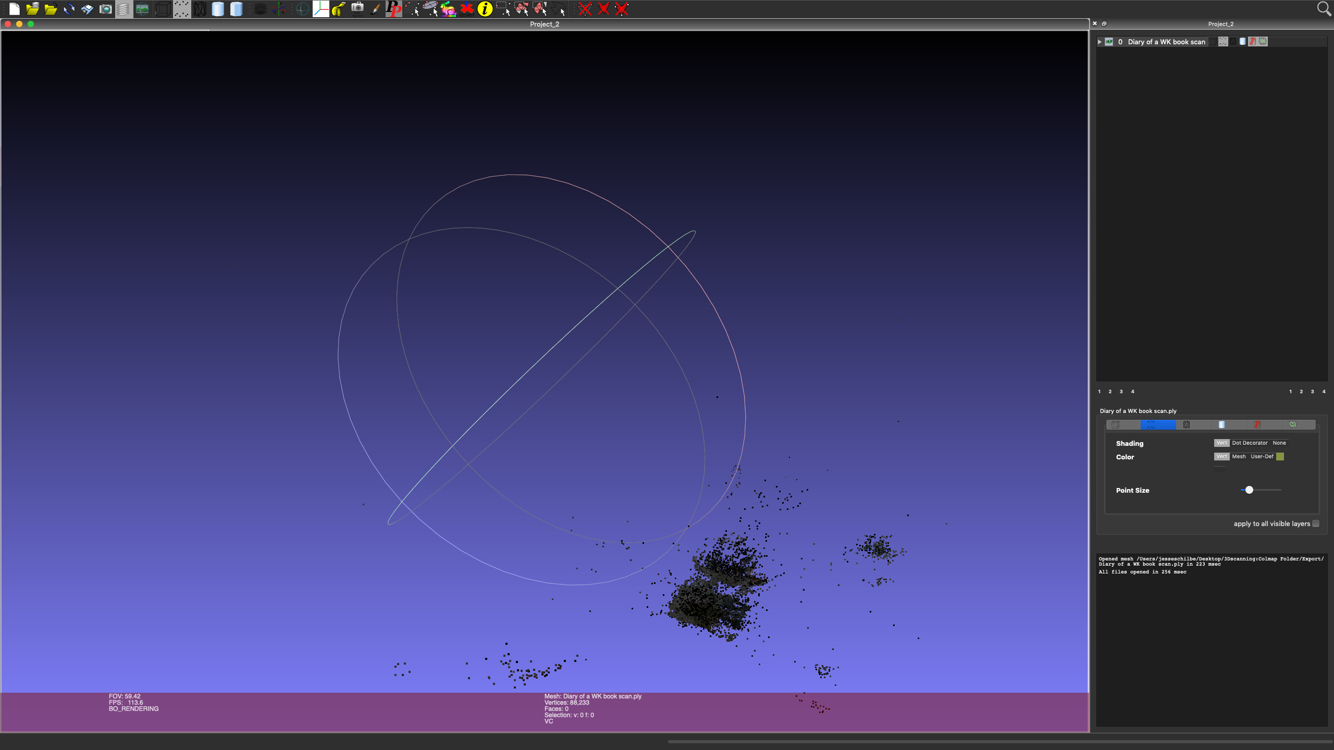
Task: Click the Reload mesh arrows icon
Action: (69, 9)
